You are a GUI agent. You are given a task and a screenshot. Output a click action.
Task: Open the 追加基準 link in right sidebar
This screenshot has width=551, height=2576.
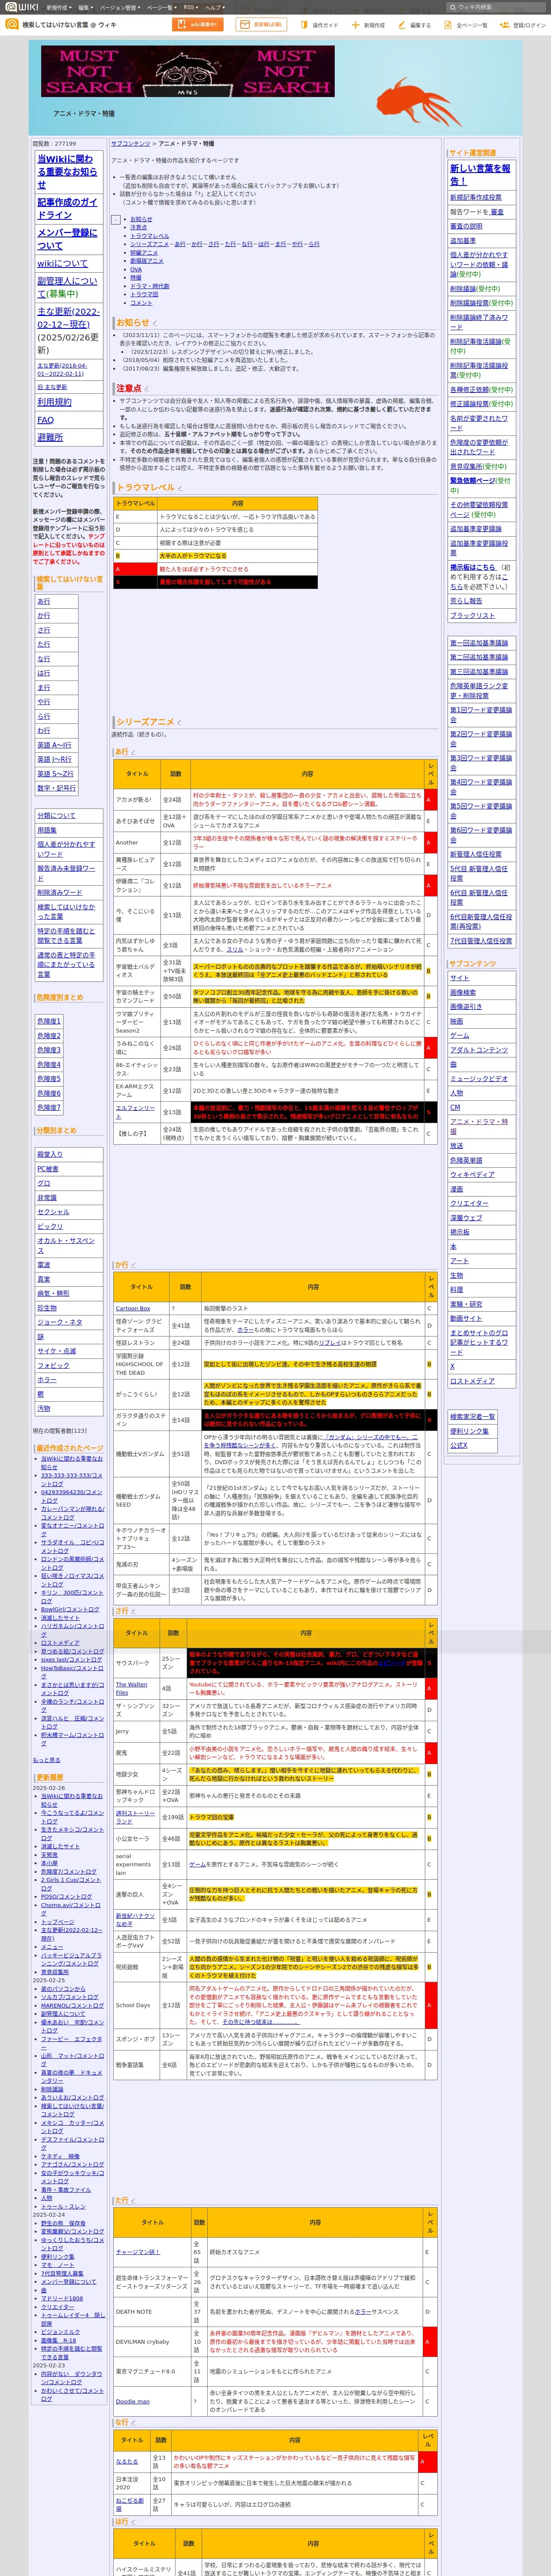(463, 241)
